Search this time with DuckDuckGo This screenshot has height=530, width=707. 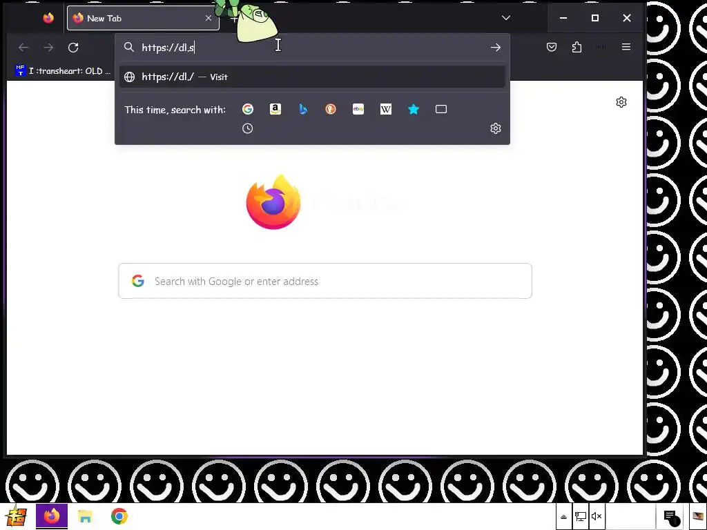(331, 109)
